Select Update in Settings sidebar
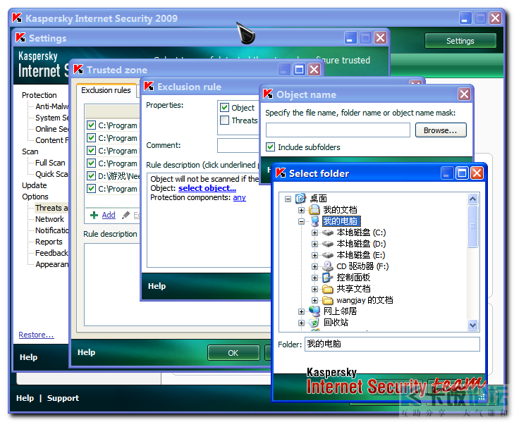Image resolution: width=514 pixels, height=422 pixels. click(34, 185)
